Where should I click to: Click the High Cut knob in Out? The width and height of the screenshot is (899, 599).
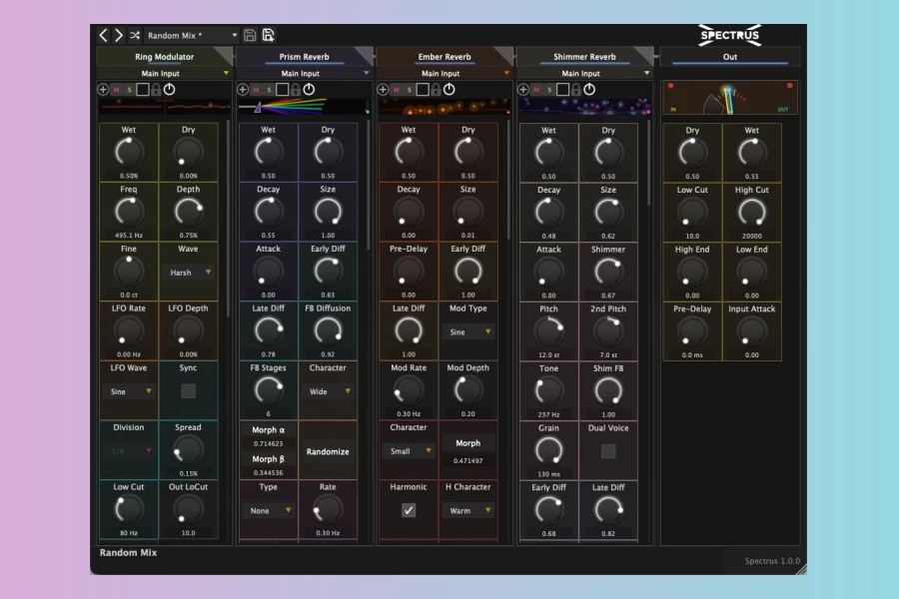pyautogui.click(x=751, y=211)
